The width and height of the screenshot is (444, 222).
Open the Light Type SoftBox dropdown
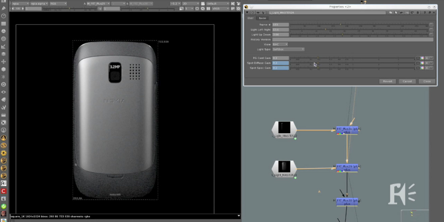[x=288, y=49]
